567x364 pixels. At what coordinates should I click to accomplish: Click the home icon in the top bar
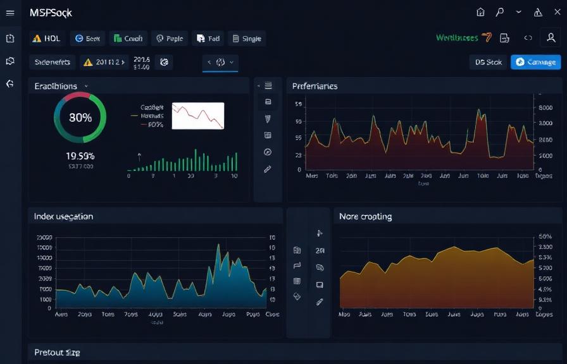coord(480,11)
